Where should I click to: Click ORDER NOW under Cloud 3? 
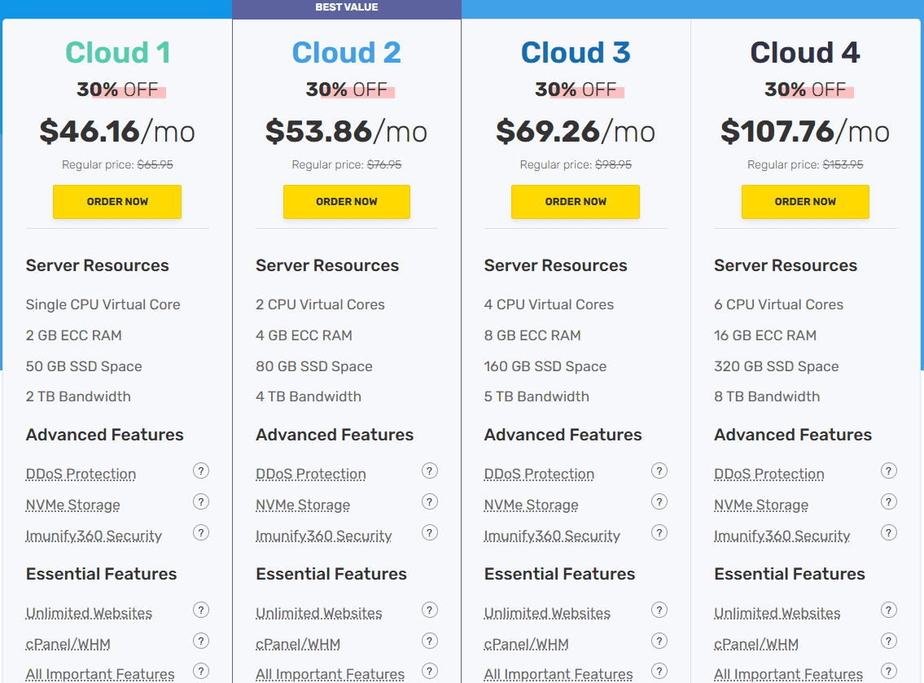[576, 202]
